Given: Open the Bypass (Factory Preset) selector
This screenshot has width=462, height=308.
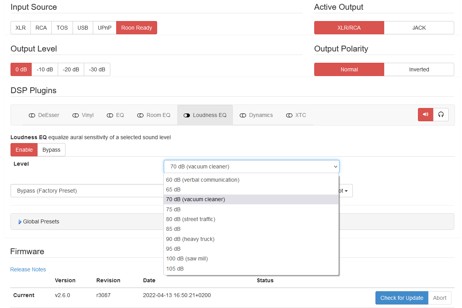Looking at the screenshot, I should [87, 191].
